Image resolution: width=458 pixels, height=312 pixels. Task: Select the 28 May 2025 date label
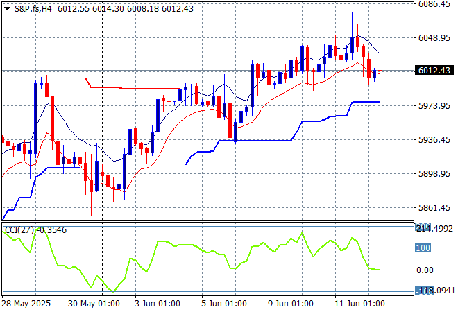26,304
